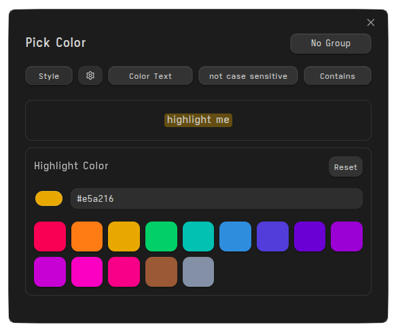Toggle the not case sensitive option

[248, 76]
